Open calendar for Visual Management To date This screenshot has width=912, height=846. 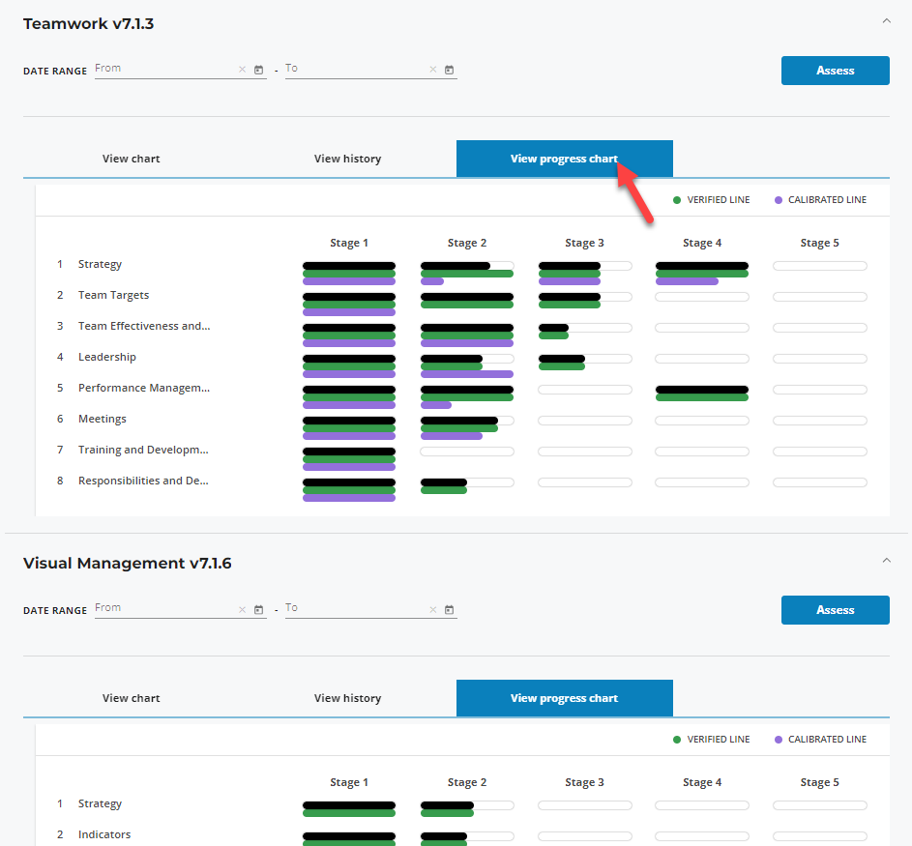tap(449, 610)
